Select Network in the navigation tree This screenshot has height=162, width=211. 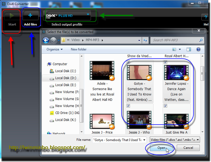pos(59,133)
